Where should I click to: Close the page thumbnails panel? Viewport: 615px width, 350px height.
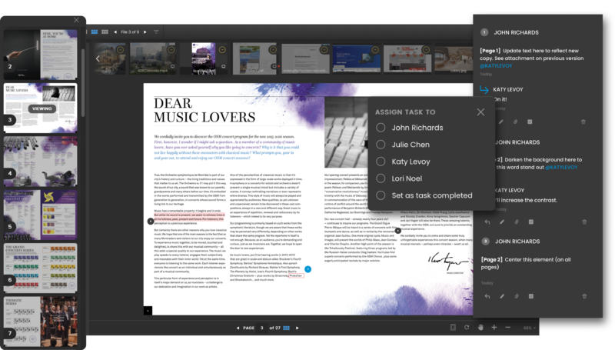coord(76,20)
